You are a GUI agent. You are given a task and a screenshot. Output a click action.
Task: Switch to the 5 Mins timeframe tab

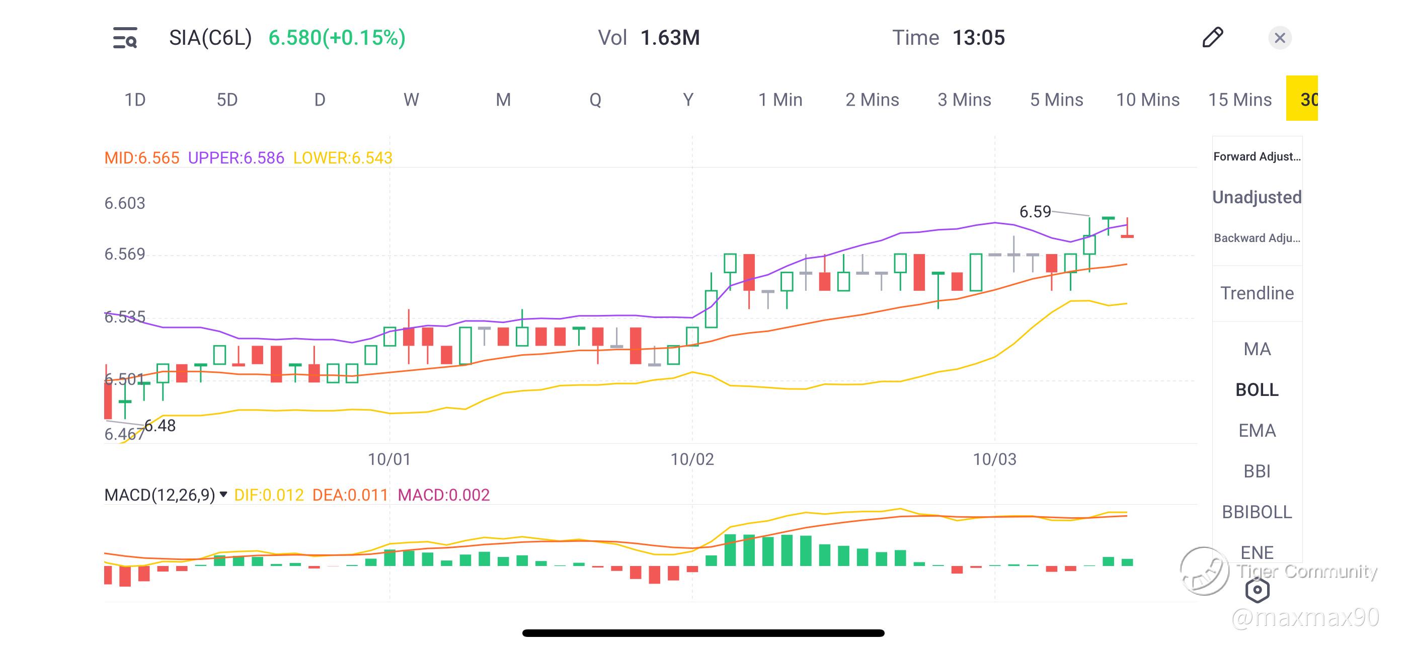pyautogui.click(x=1056, y=100)
